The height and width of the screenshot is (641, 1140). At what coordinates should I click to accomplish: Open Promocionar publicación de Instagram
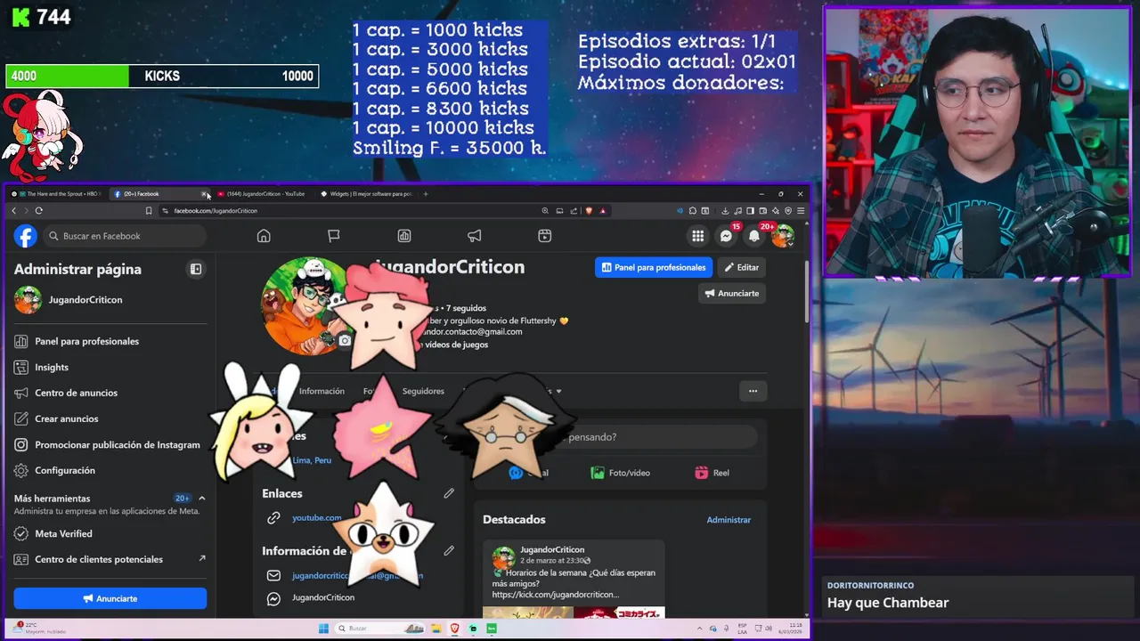[x=110, y=444]
